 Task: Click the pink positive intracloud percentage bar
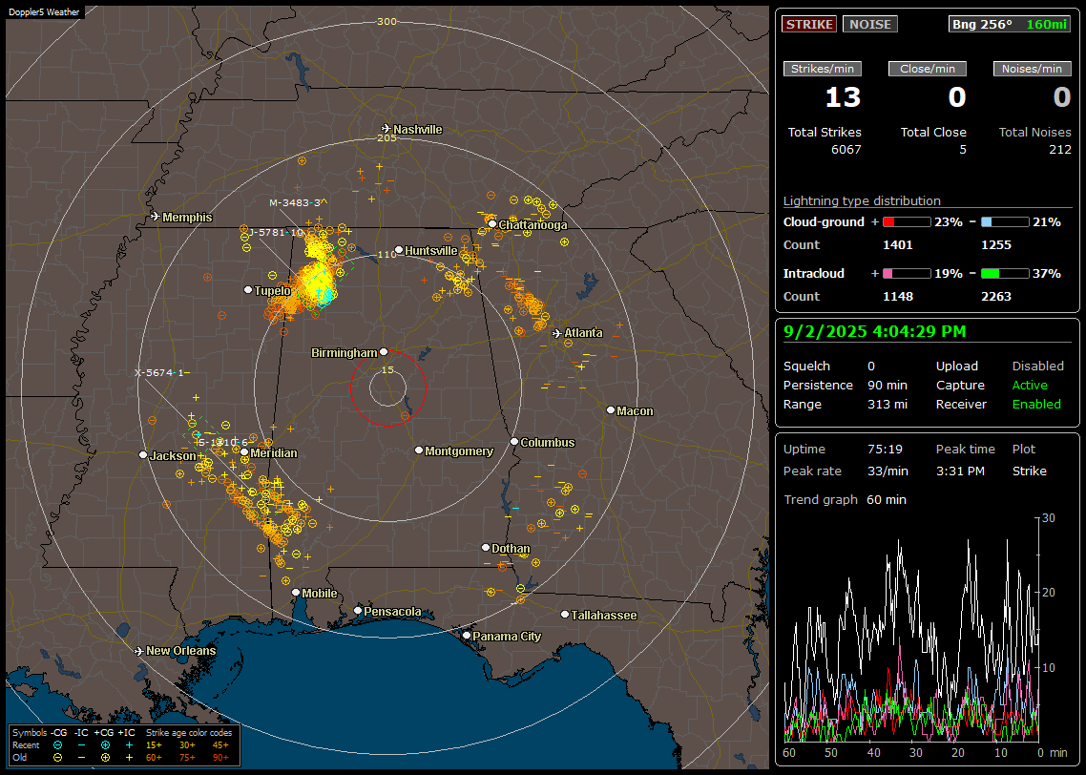click(907, 274)
